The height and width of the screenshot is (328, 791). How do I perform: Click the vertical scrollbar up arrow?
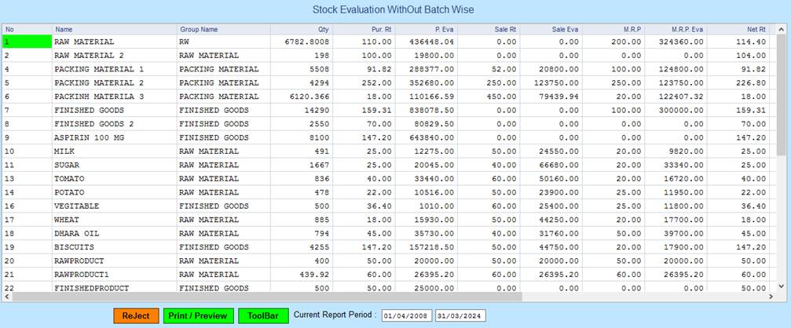782,29
